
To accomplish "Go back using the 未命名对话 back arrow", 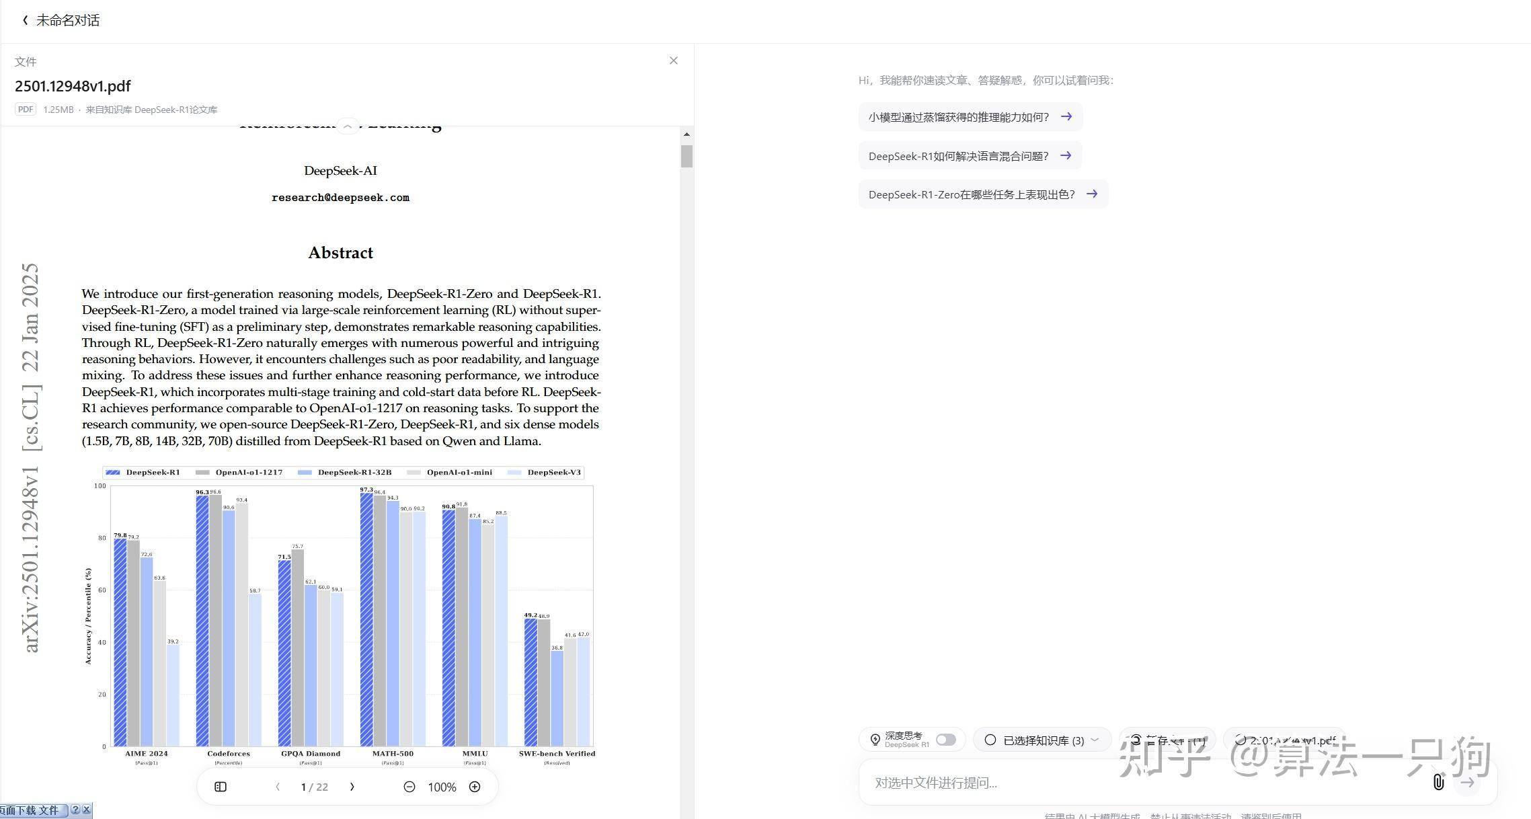I will tap(25, 20).
